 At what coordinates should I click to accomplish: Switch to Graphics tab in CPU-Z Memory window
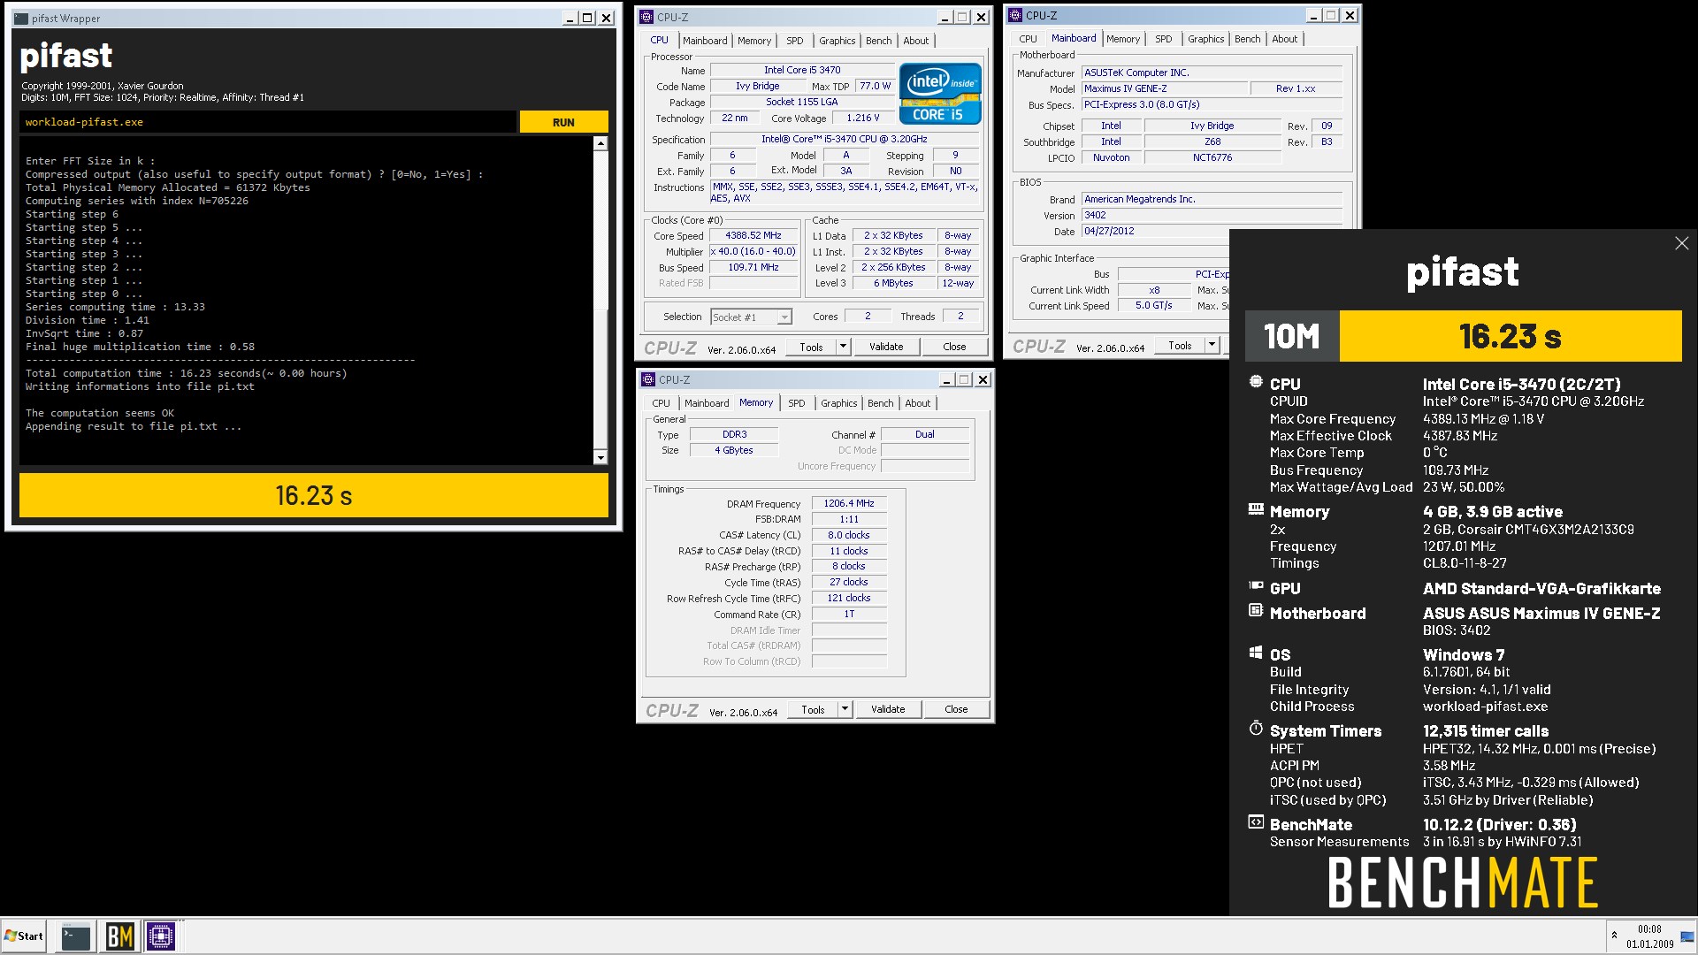(838, 403)
